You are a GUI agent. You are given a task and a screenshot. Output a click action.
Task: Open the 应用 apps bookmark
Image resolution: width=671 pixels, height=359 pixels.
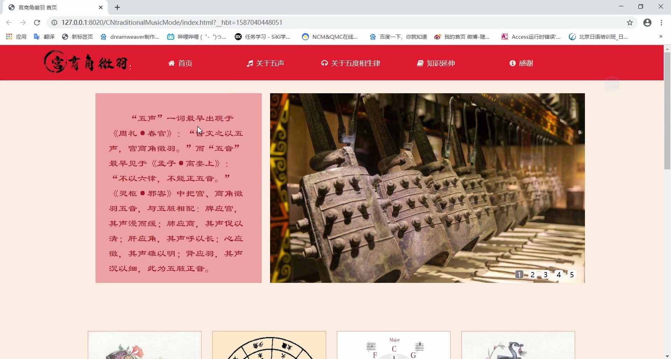pyautogui.click(x=16, y=37)
